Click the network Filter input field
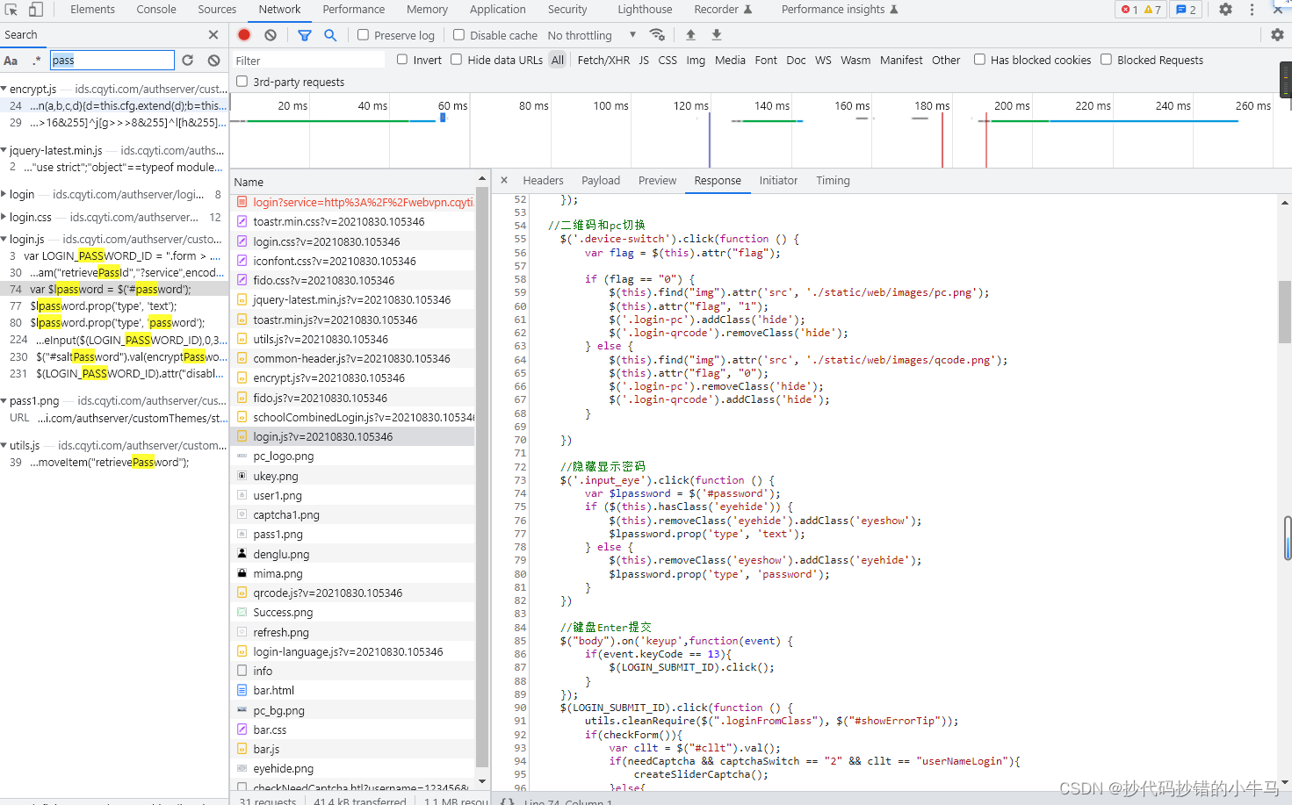1292x805 pixels. tap(308, 61)
